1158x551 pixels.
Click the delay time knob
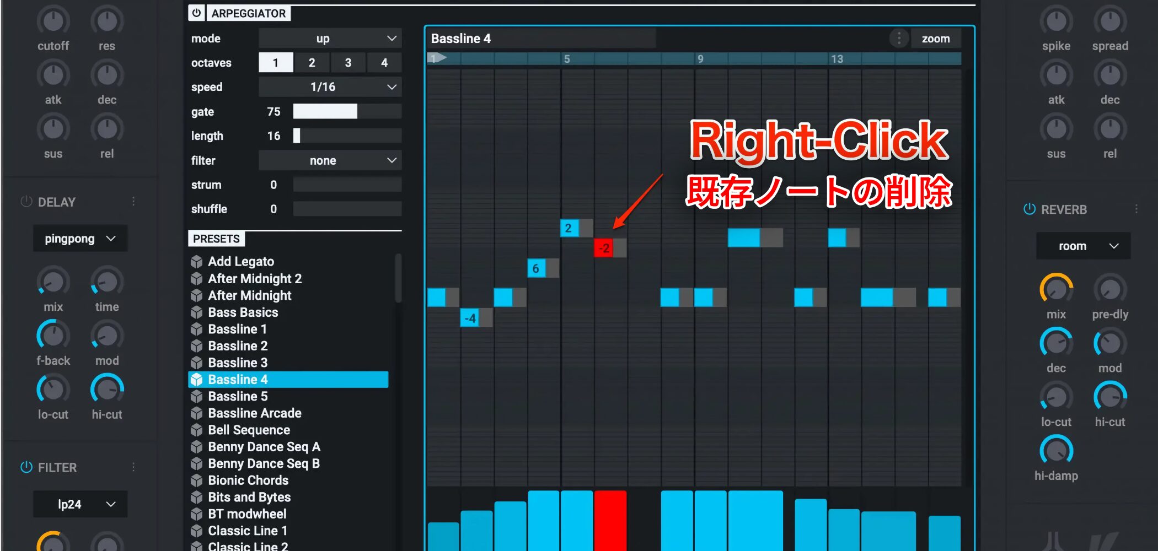(107, 282)
